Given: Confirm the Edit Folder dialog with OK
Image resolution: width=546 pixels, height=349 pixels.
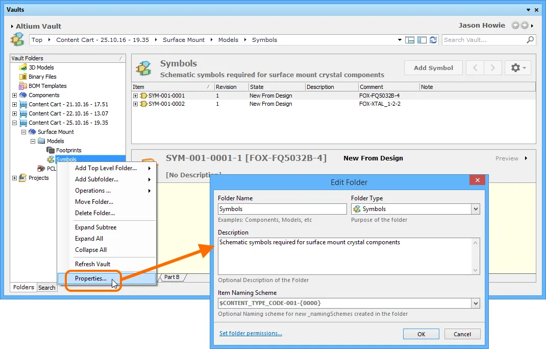Looking at the screenshot, I should pos(421,334).
